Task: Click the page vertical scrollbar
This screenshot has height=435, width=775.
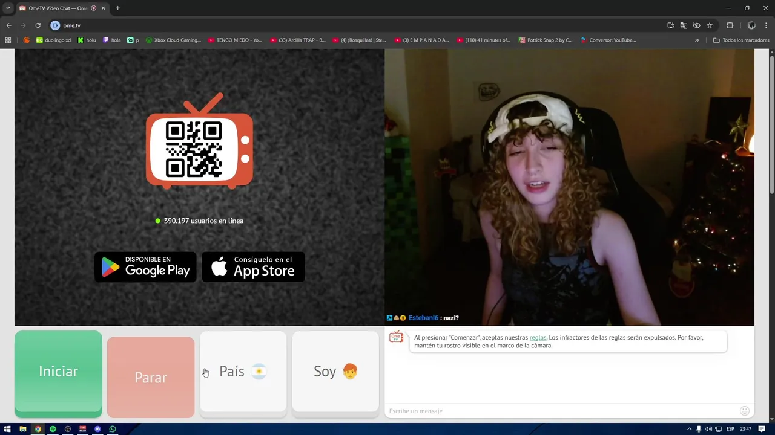Action: 771,124
